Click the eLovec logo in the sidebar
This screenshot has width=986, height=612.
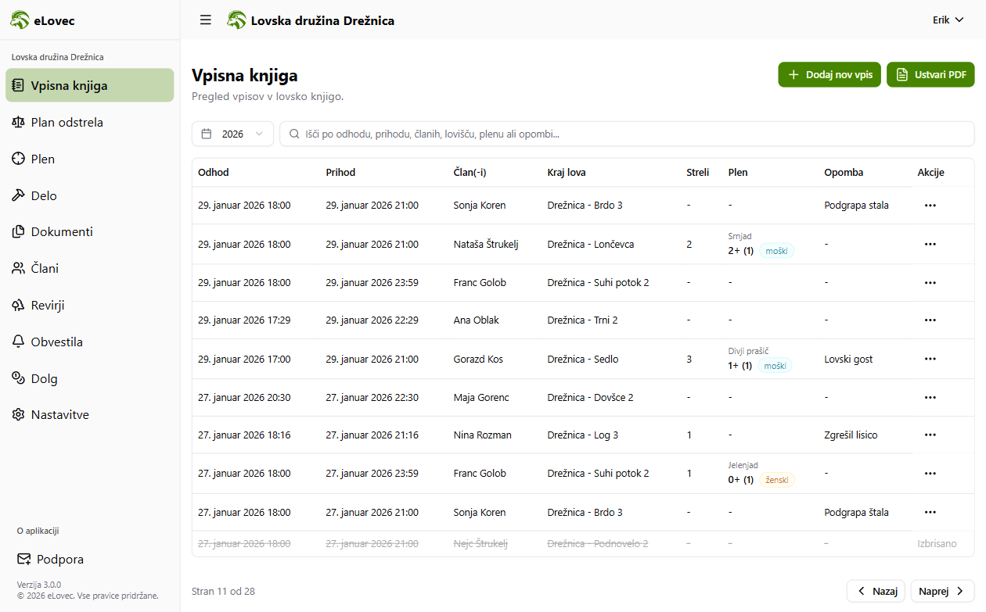click(x=43, y=20)
